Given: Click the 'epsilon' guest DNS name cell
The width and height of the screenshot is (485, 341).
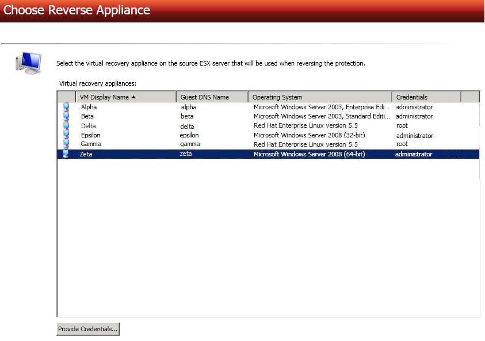Looking at the screenshot, I should [189, 135].
